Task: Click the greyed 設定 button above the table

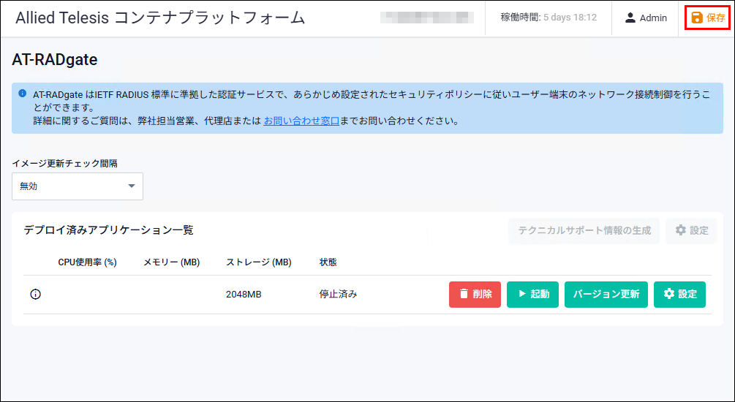Action: click(x=691, y=230)
